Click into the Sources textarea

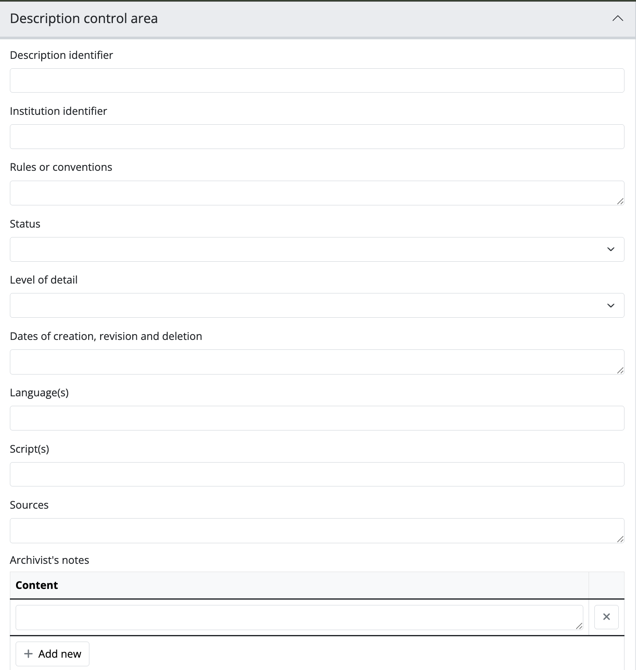tap(317, 530)
